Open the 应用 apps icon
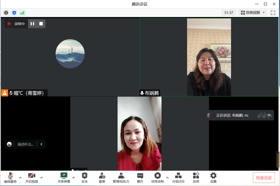The height and width of the screenshot is (186, 280). (196, 178)
